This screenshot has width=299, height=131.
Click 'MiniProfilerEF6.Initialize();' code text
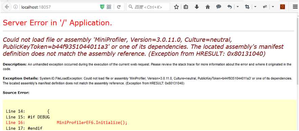coord(92,123)
